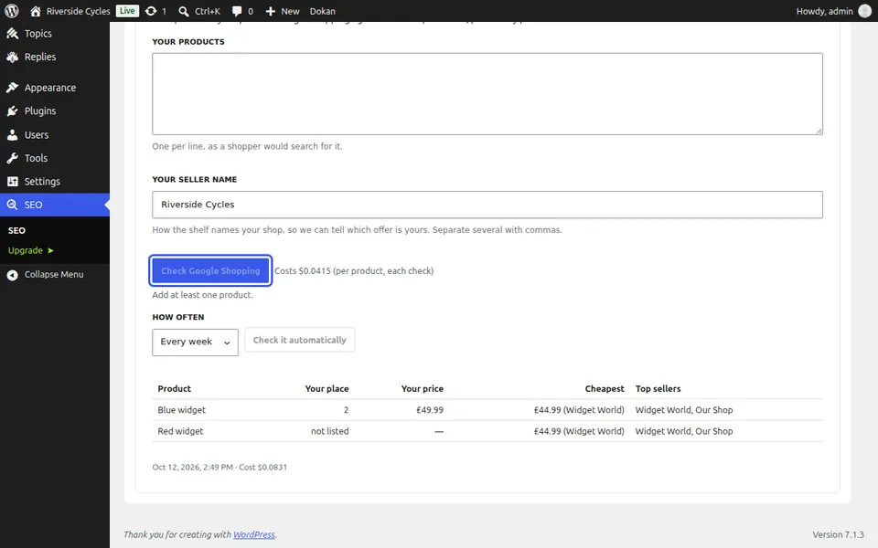Image resolution: width=878 pixels, height=548 pixels.
Task: Click the Riverside Cycles site name
Action: click(x=78, y=11)
